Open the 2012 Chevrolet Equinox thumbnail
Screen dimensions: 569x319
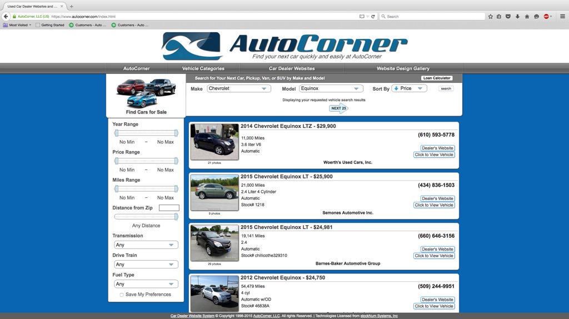click(214, 294)
